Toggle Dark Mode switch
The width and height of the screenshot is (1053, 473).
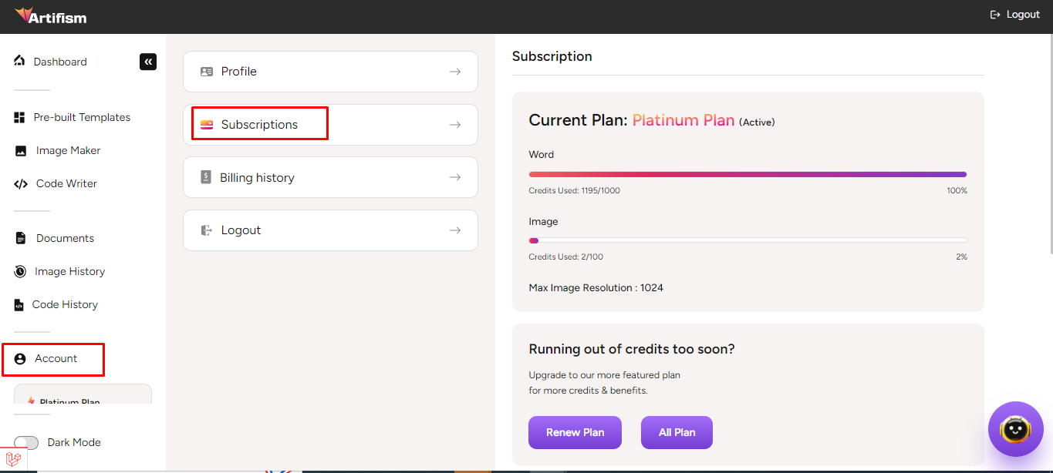point(26,443)
